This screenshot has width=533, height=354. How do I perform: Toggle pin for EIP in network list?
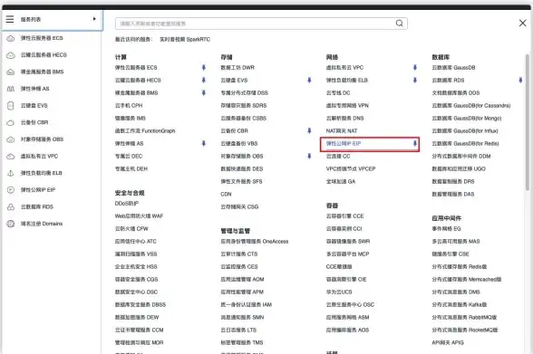click(x=415, y=144)
